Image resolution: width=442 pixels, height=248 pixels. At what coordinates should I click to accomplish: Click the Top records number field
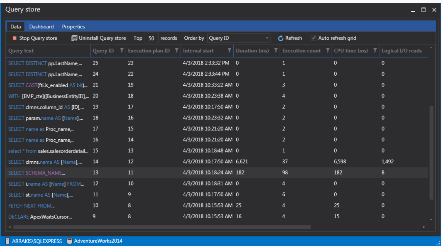[151, 38]
